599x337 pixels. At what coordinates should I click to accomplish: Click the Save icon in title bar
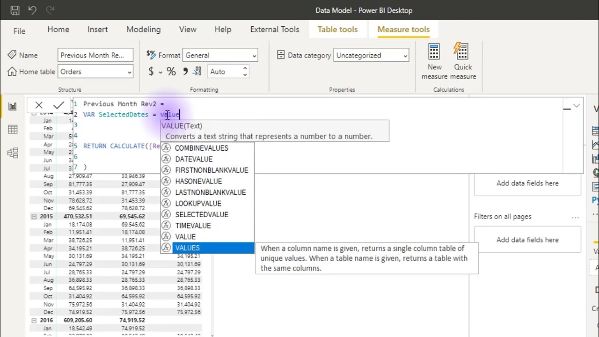15,10
